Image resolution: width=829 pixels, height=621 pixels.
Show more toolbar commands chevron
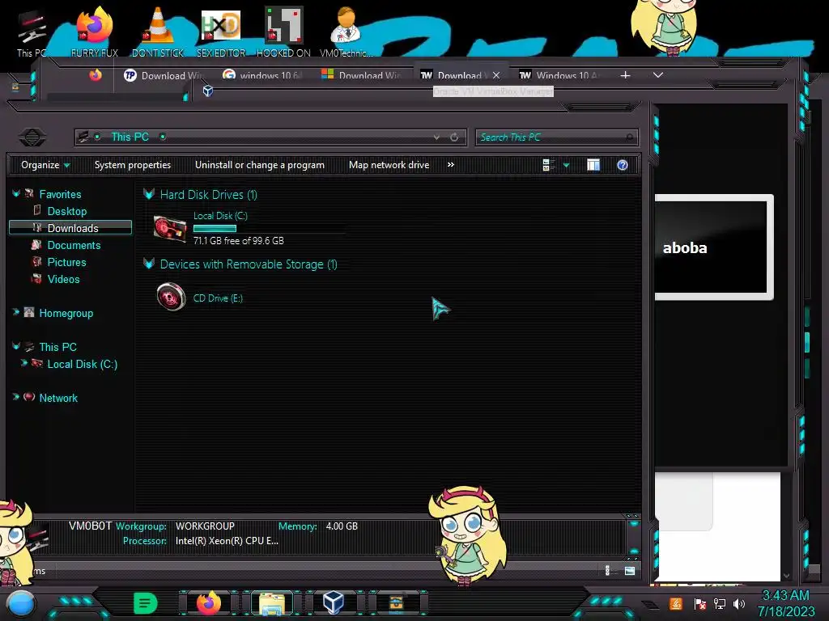(x=450, y=165)
